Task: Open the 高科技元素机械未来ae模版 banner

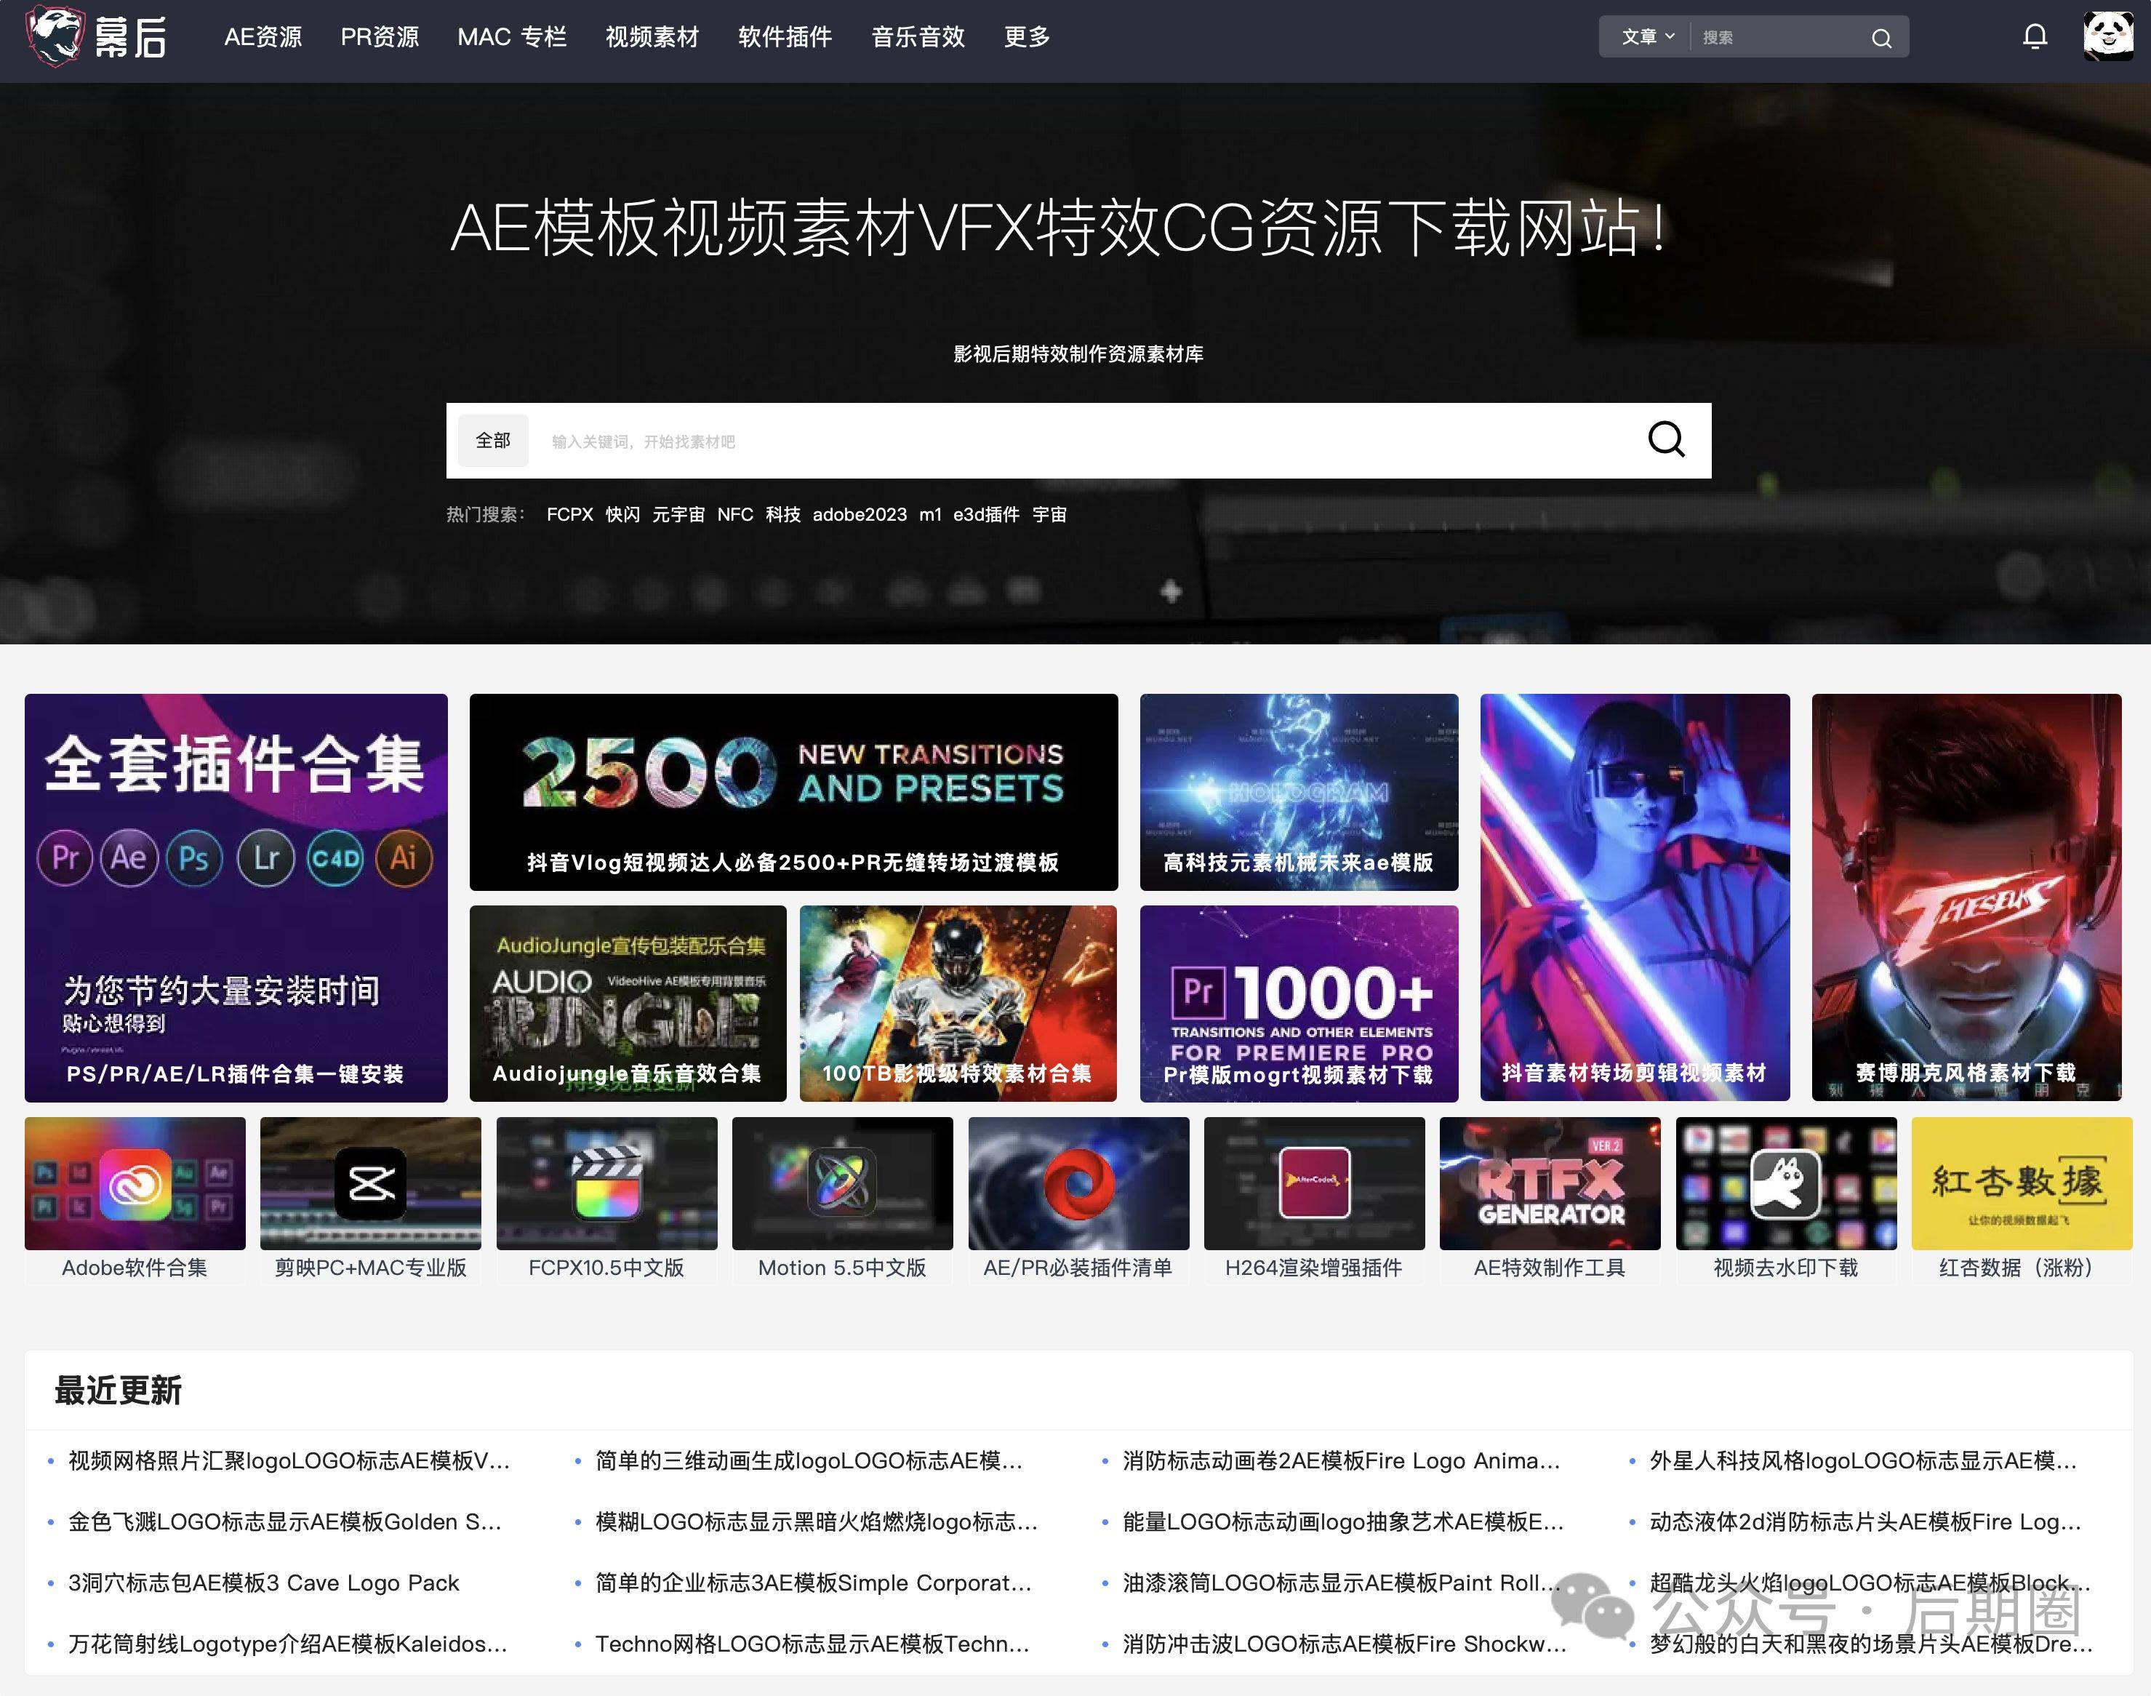Action: click(x=1299, y=793)
